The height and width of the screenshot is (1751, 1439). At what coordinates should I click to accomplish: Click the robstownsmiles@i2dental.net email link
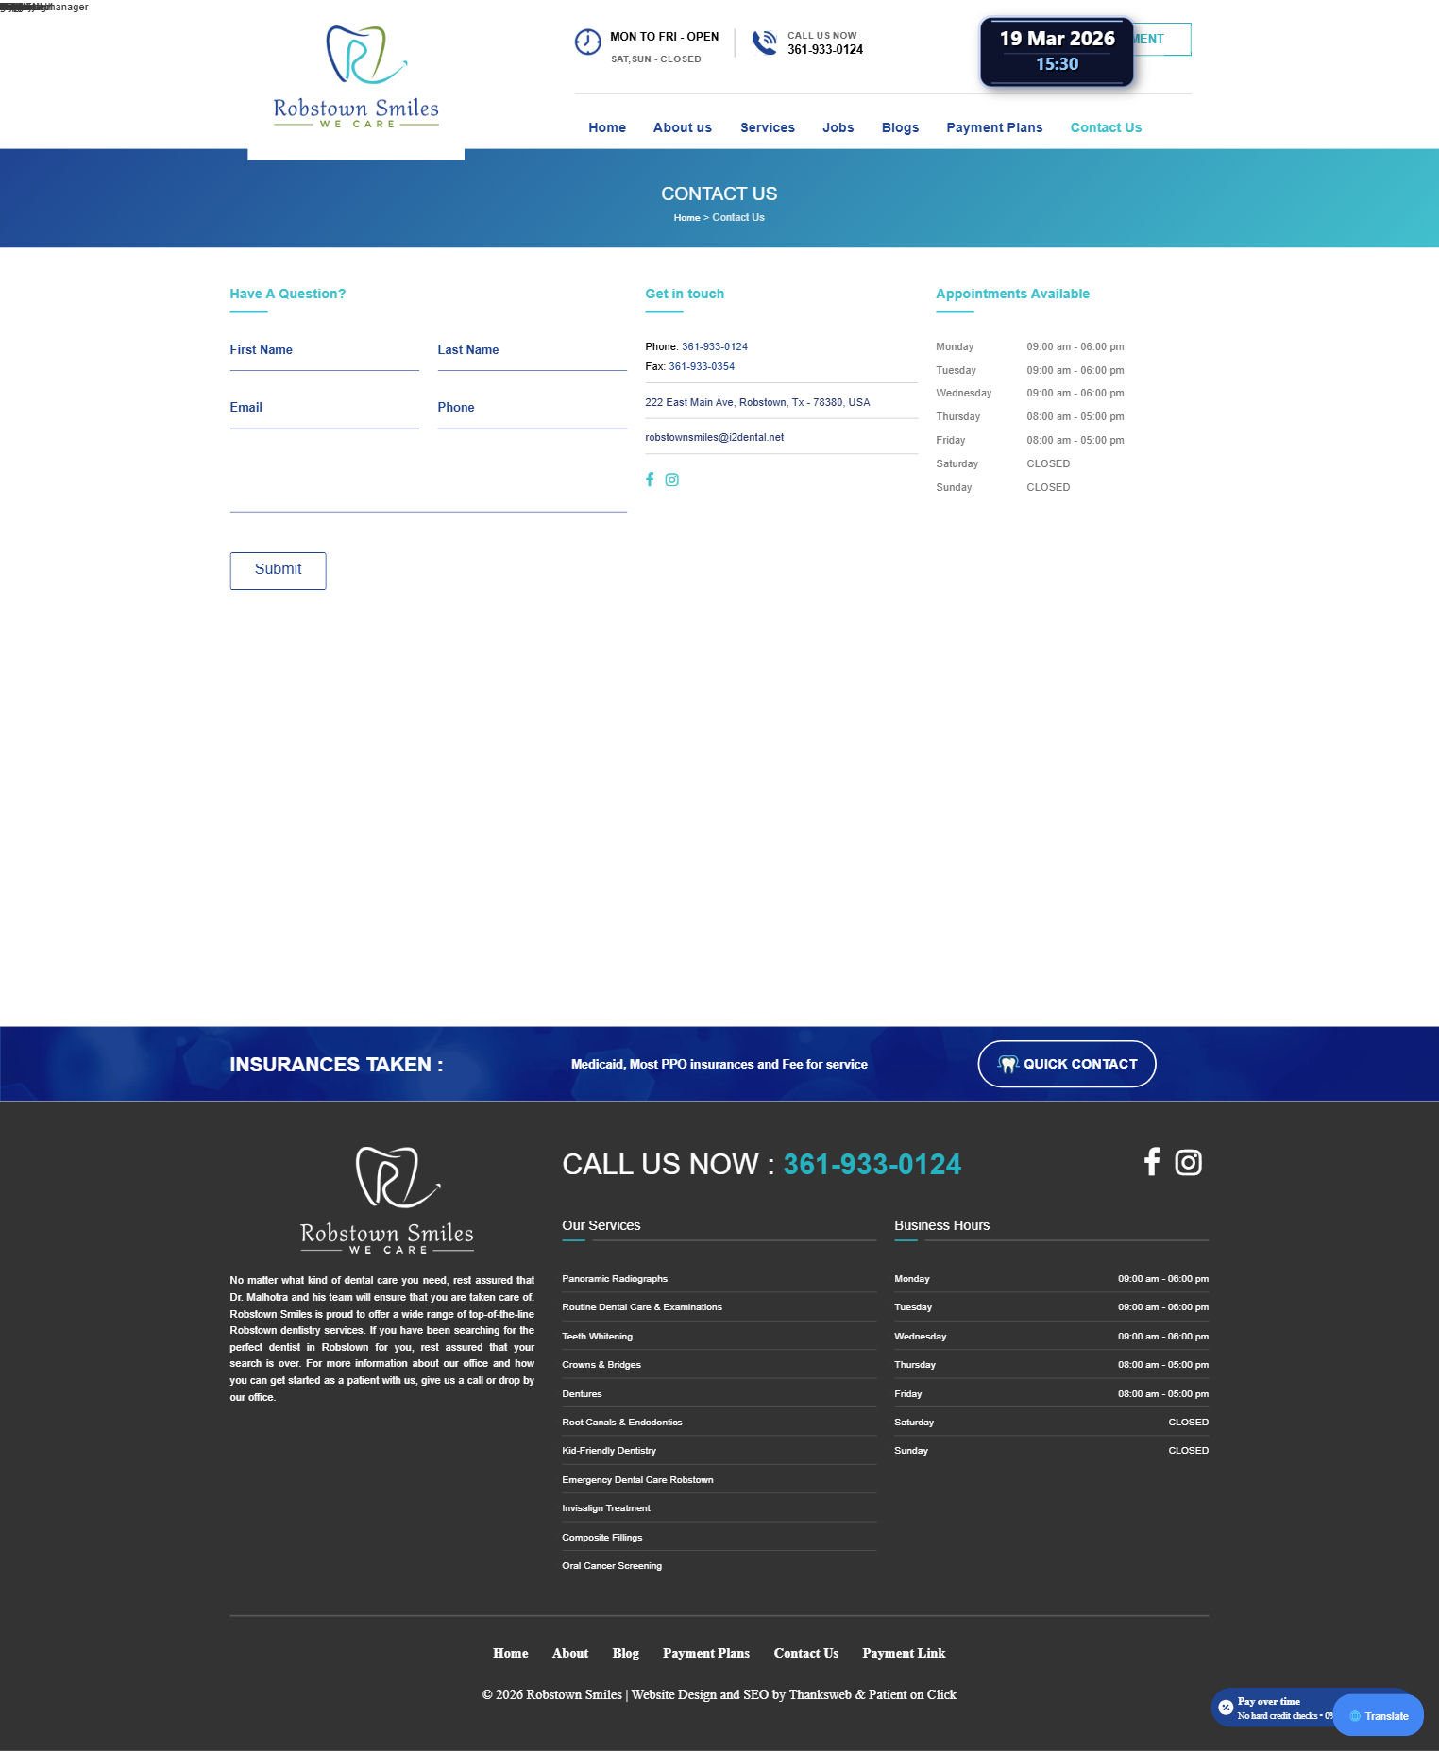pyautogui.click(x=715, y=437)
